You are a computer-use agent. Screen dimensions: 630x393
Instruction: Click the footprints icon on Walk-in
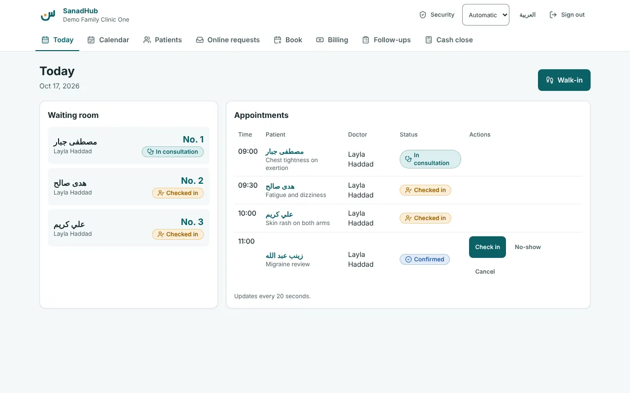pyautogui.click(x=550, y=80)
